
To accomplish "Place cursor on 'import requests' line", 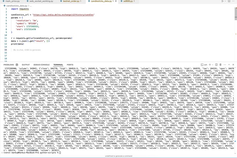I will point(20,9).
